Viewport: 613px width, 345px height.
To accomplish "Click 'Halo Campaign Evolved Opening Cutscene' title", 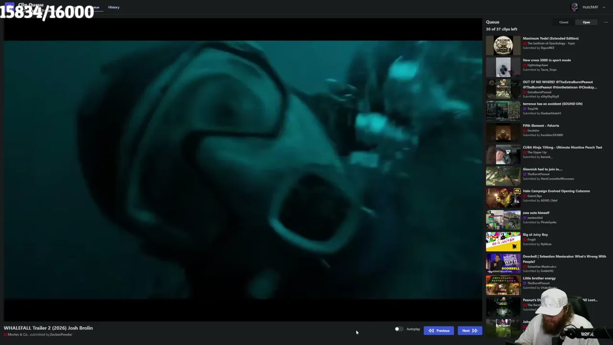I will click(x=556, y=191).
